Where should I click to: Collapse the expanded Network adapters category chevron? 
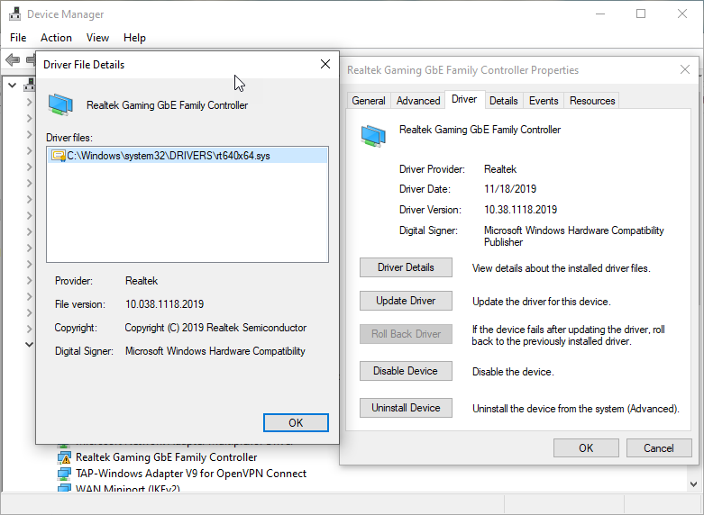click(x=29, y=345)
